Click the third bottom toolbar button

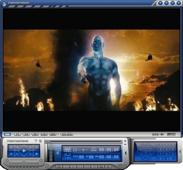pos(73,166)
